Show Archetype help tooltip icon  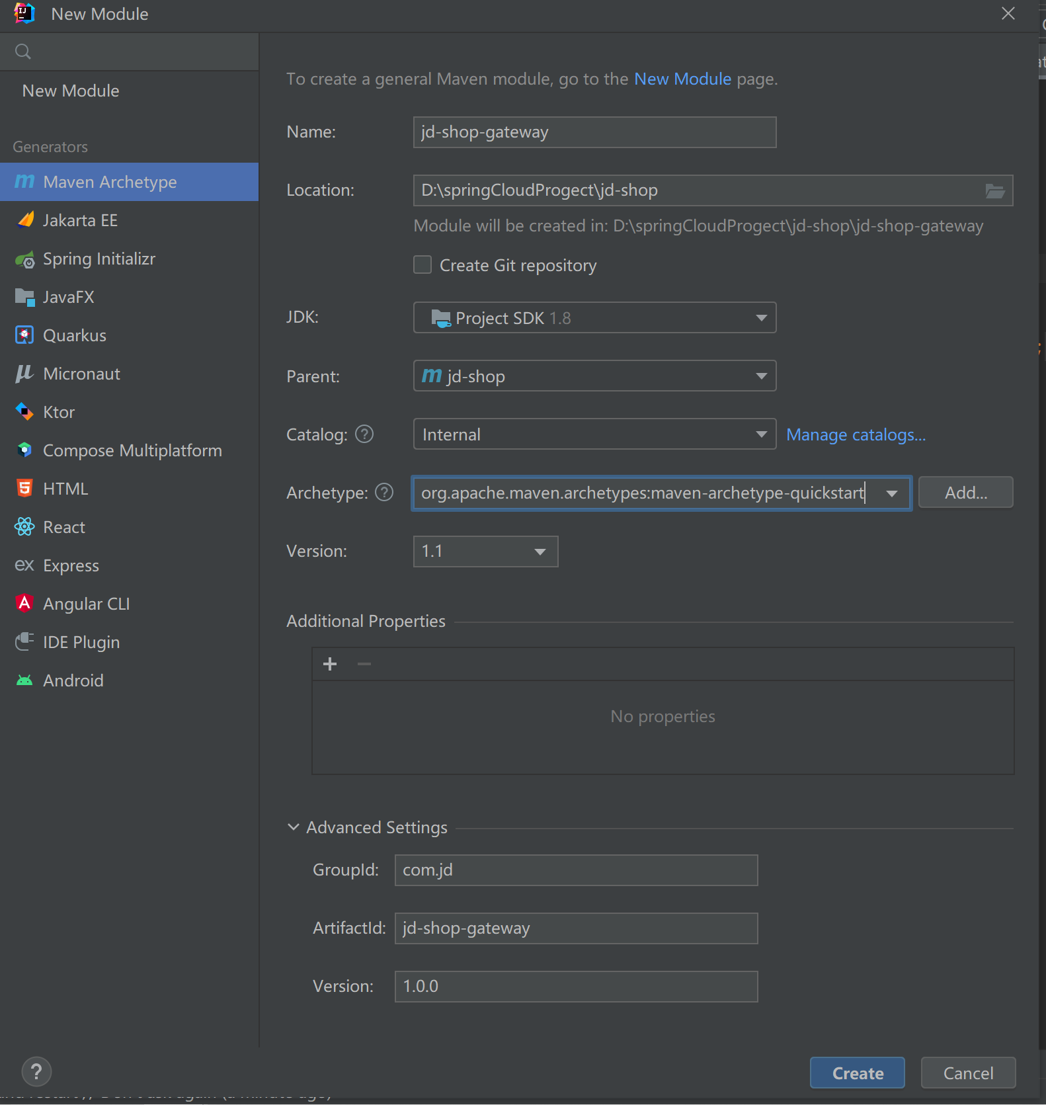point(384,492)
